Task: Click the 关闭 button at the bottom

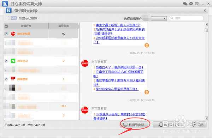Action: (x=198, y=125)
